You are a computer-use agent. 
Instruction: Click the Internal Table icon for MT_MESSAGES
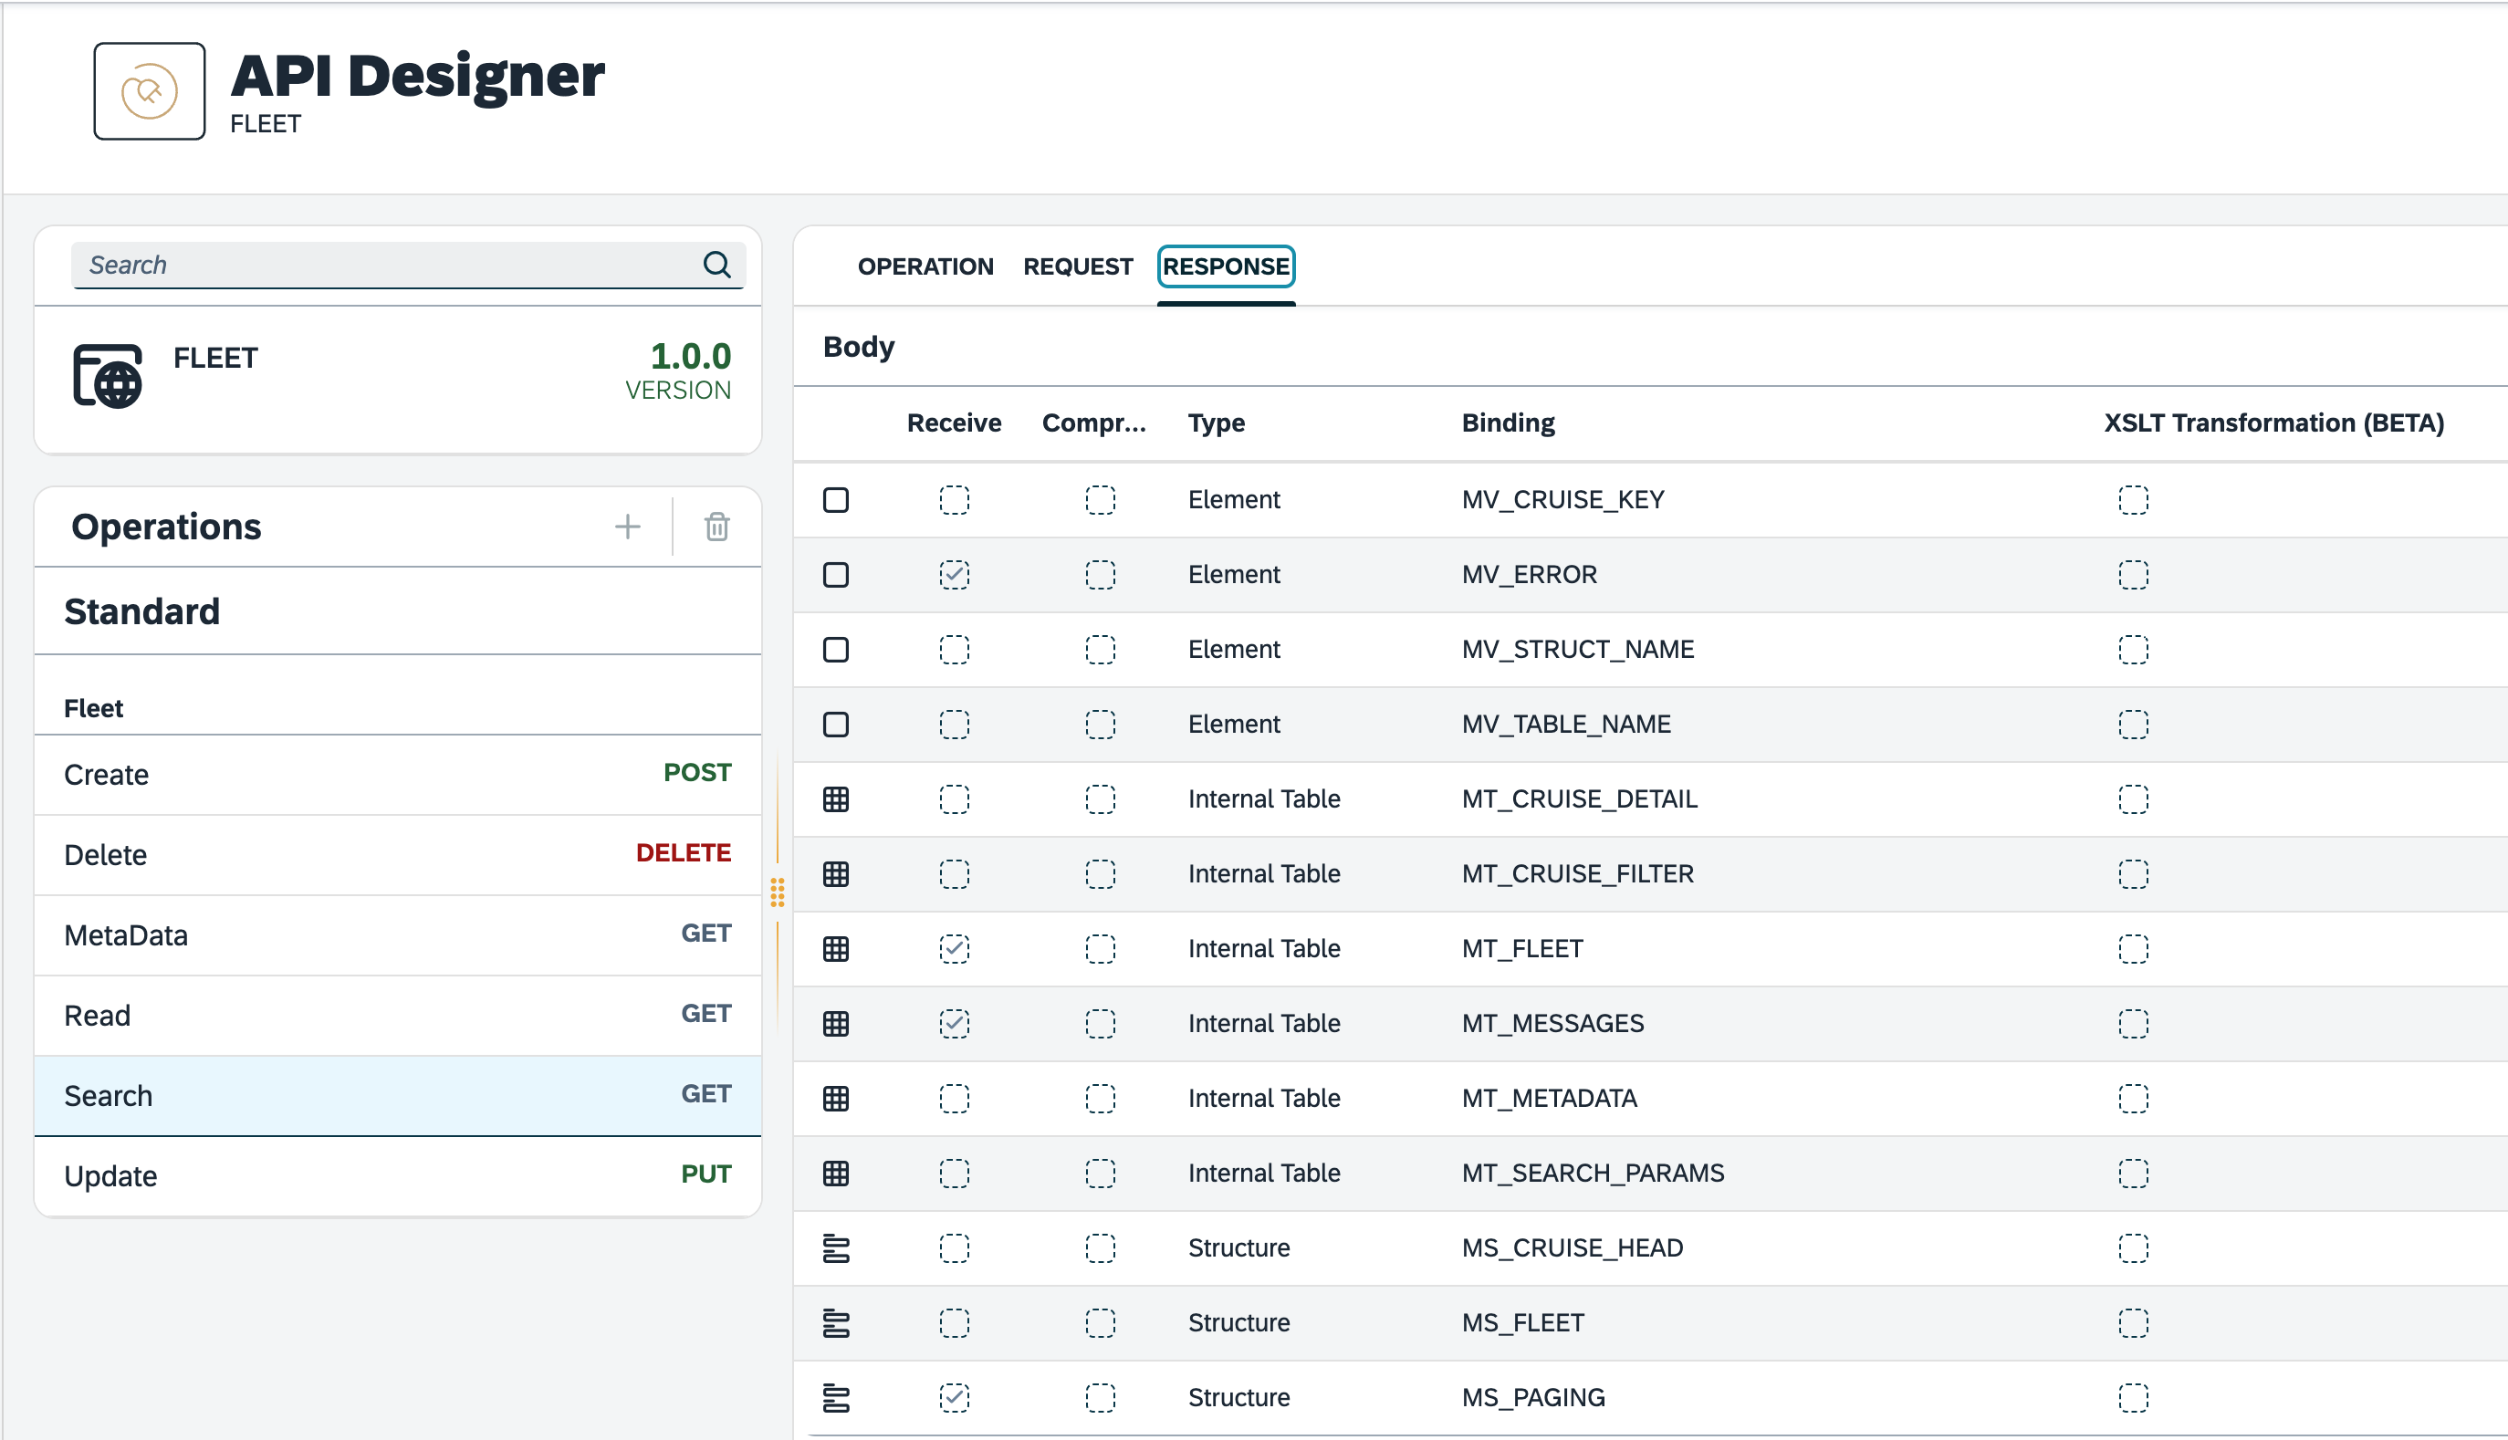tap(839, 1021)
